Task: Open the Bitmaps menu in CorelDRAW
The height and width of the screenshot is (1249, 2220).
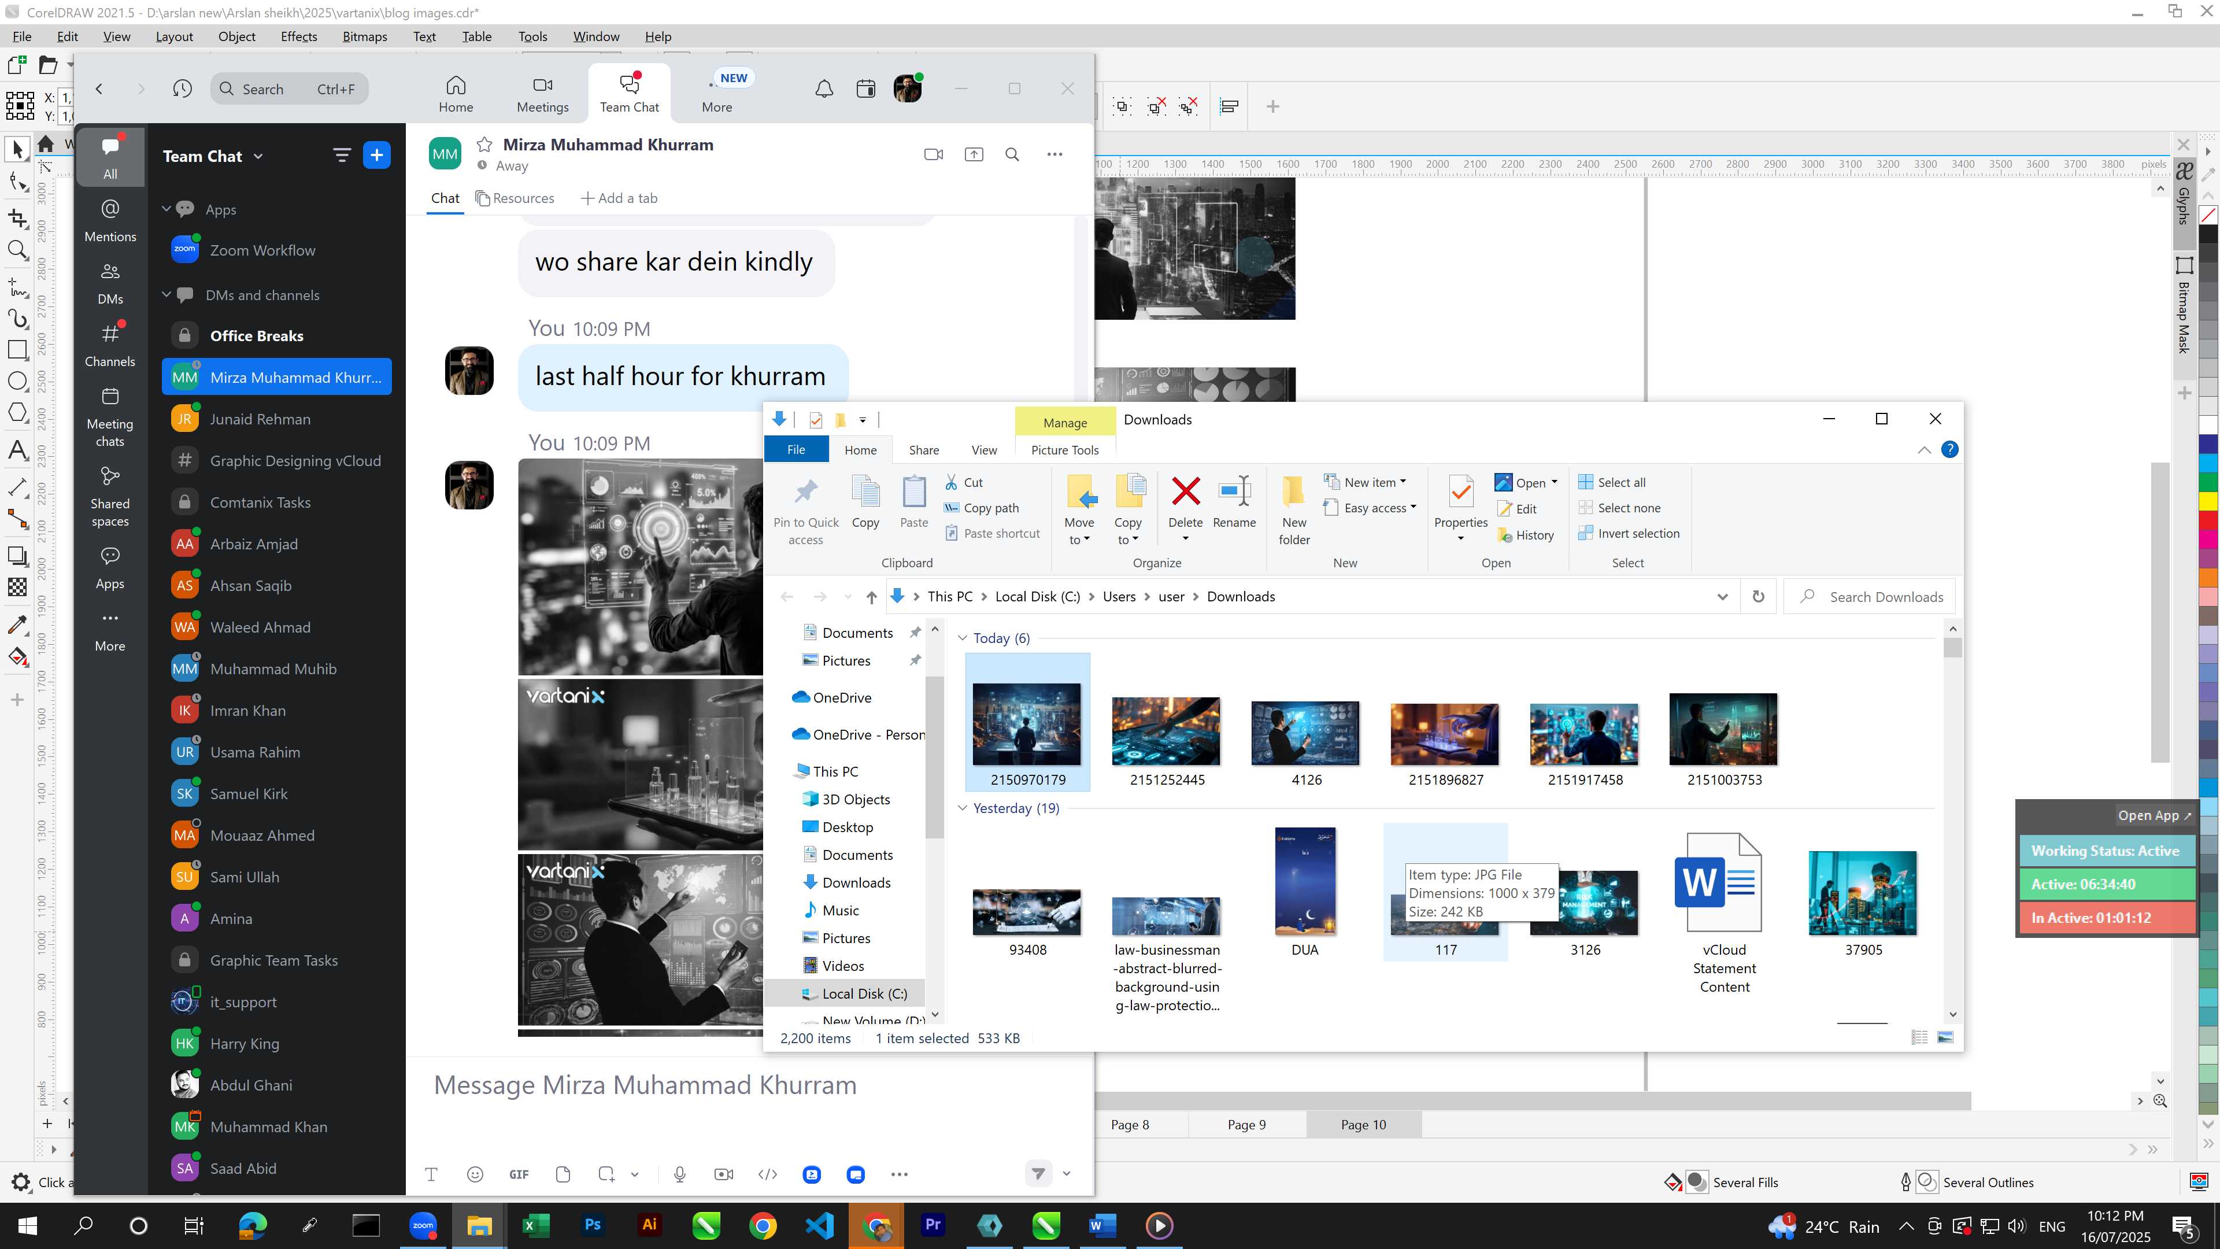Action: [365, 36]
